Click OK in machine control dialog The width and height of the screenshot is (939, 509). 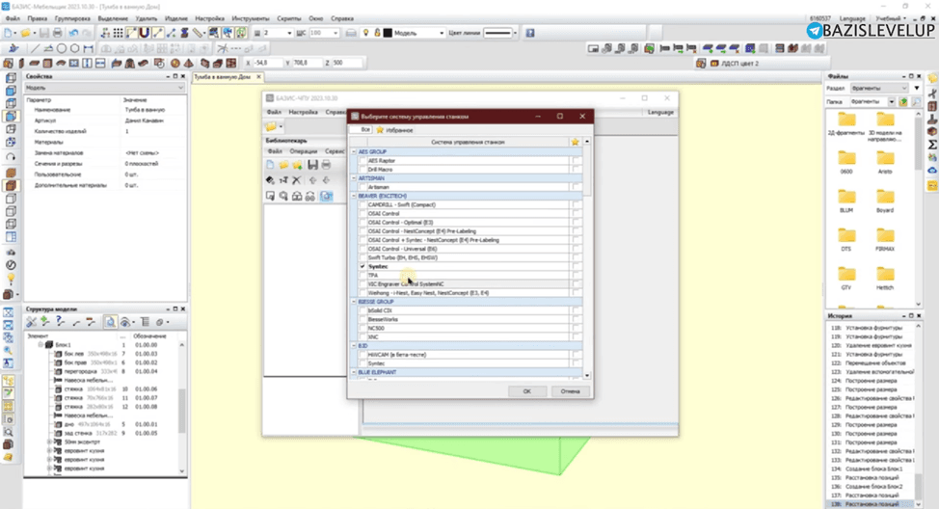tap(527, 391)
